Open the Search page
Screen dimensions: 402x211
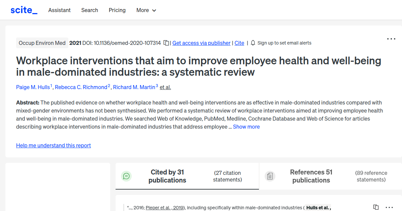point(89,10)
